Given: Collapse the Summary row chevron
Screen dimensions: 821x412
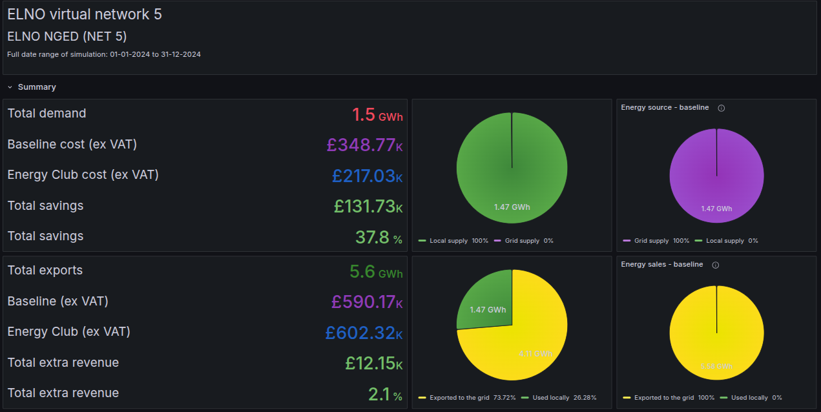Looking at the screenshot, I should 10,87.
